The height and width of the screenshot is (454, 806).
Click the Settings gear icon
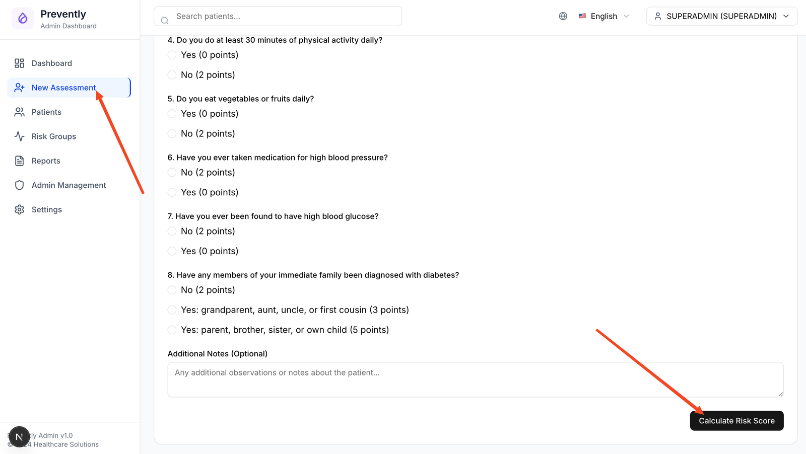[x=19, y=210]
